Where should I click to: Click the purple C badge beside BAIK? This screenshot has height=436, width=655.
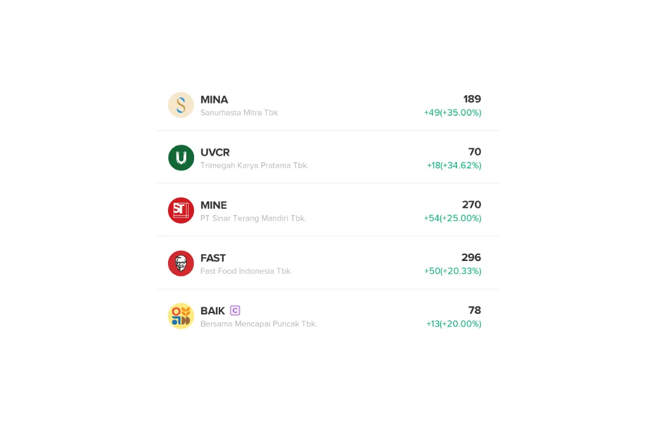[x=235, y=311]
